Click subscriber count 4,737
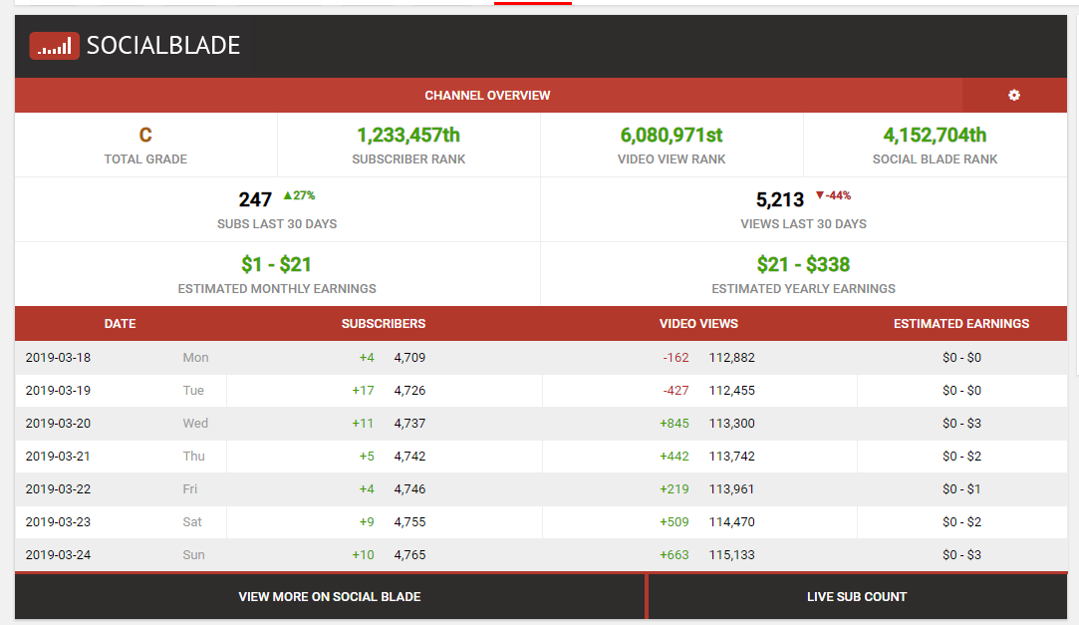1079x625 pixels. pos(409,424)
